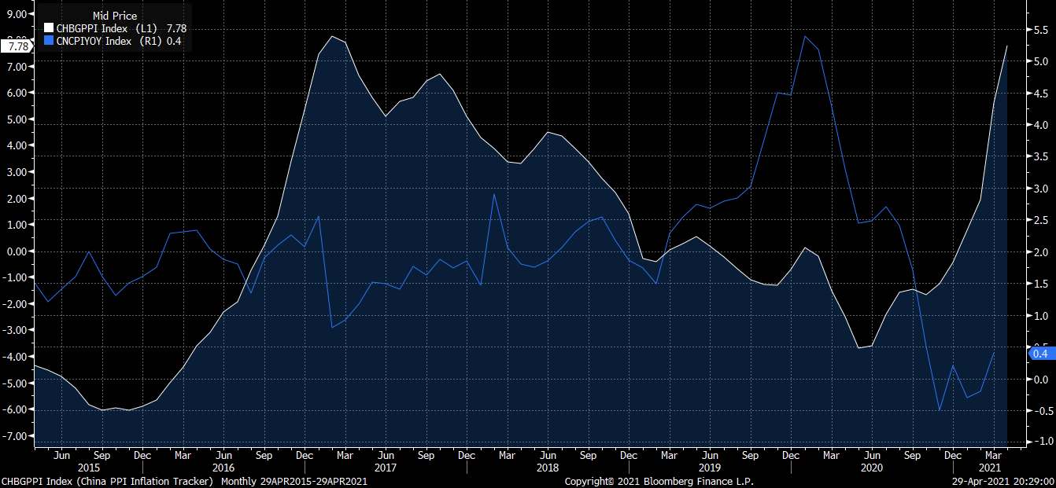Click the 7.78 left axis value flag
The height and width of the screenshot is (488, 1056).
tap(17, 46)
